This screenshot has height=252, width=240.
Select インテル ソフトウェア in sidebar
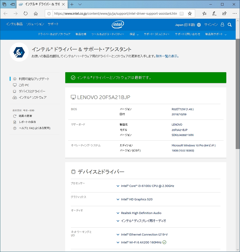click(33, 98)
